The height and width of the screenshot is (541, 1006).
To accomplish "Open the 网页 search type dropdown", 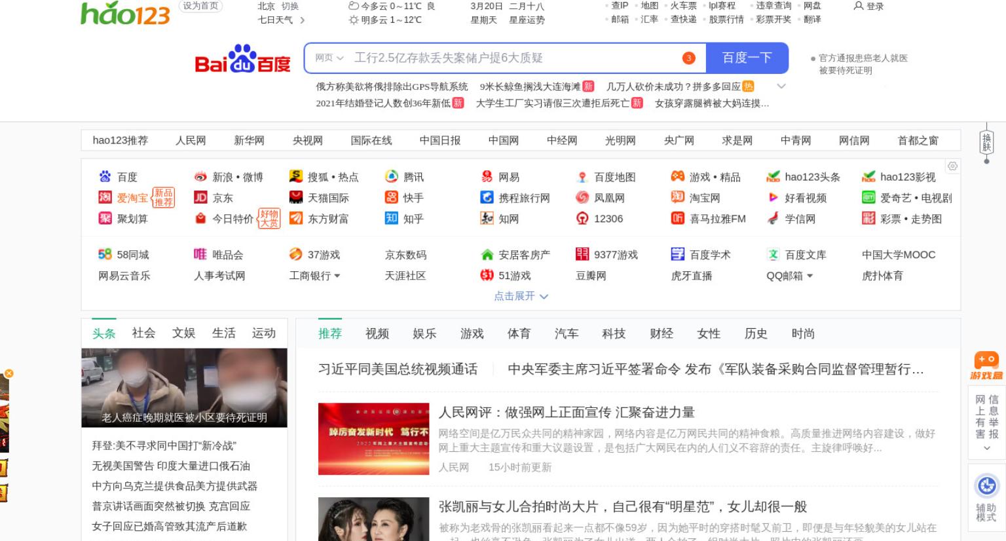I will tap(329, 58).
